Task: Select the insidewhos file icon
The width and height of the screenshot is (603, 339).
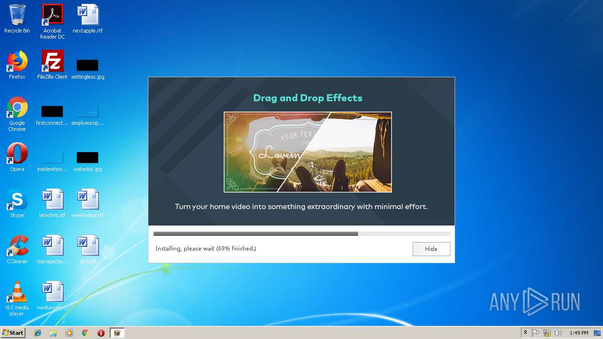Action: (52, 161)
